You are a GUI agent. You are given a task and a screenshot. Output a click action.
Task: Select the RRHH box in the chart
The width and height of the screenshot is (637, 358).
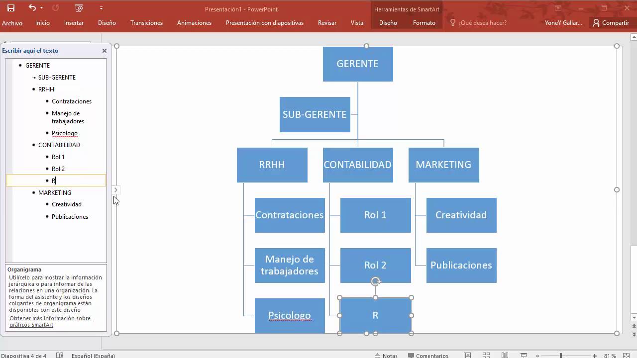pos(272,165)
